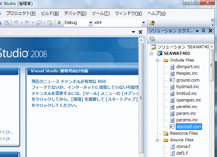Click the Undo toolbar icon
Viewport: 217px width, 157px height.
coord(16,23)
